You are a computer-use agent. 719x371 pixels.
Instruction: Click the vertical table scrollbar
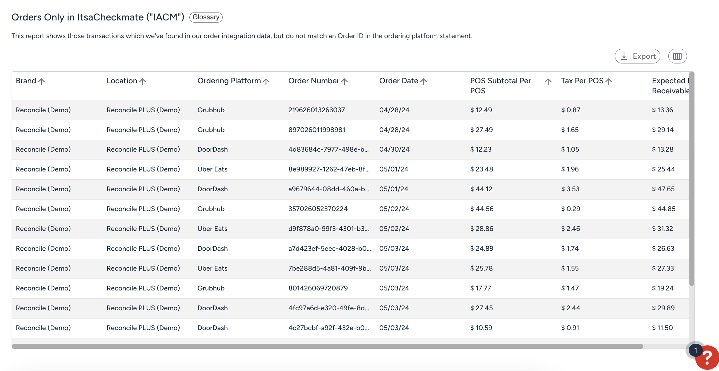tap(692, 179)
